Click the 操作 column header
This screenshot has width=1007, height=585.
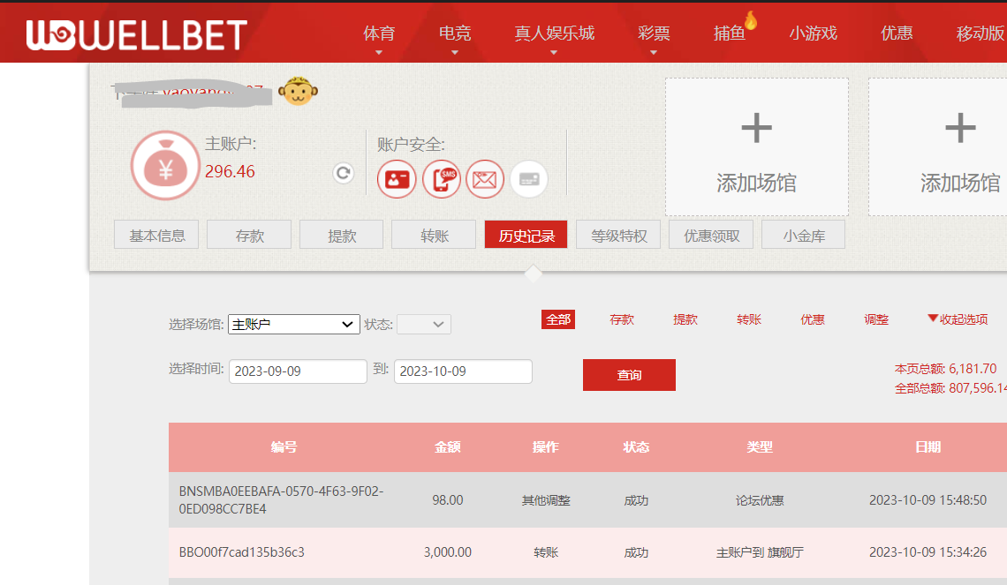pyautogui.click(x=546, y=447)
